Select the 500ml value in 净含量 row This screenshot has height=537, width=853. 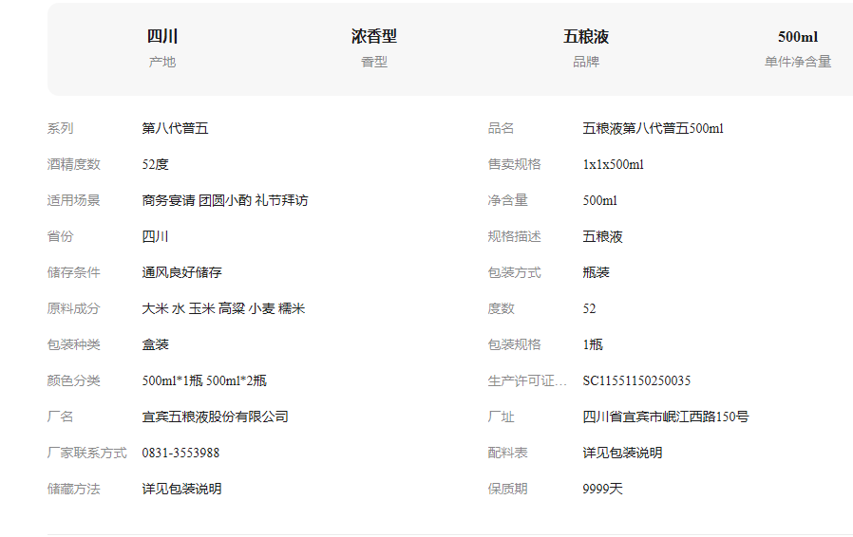pyautogui.click(x=600, y=200)
